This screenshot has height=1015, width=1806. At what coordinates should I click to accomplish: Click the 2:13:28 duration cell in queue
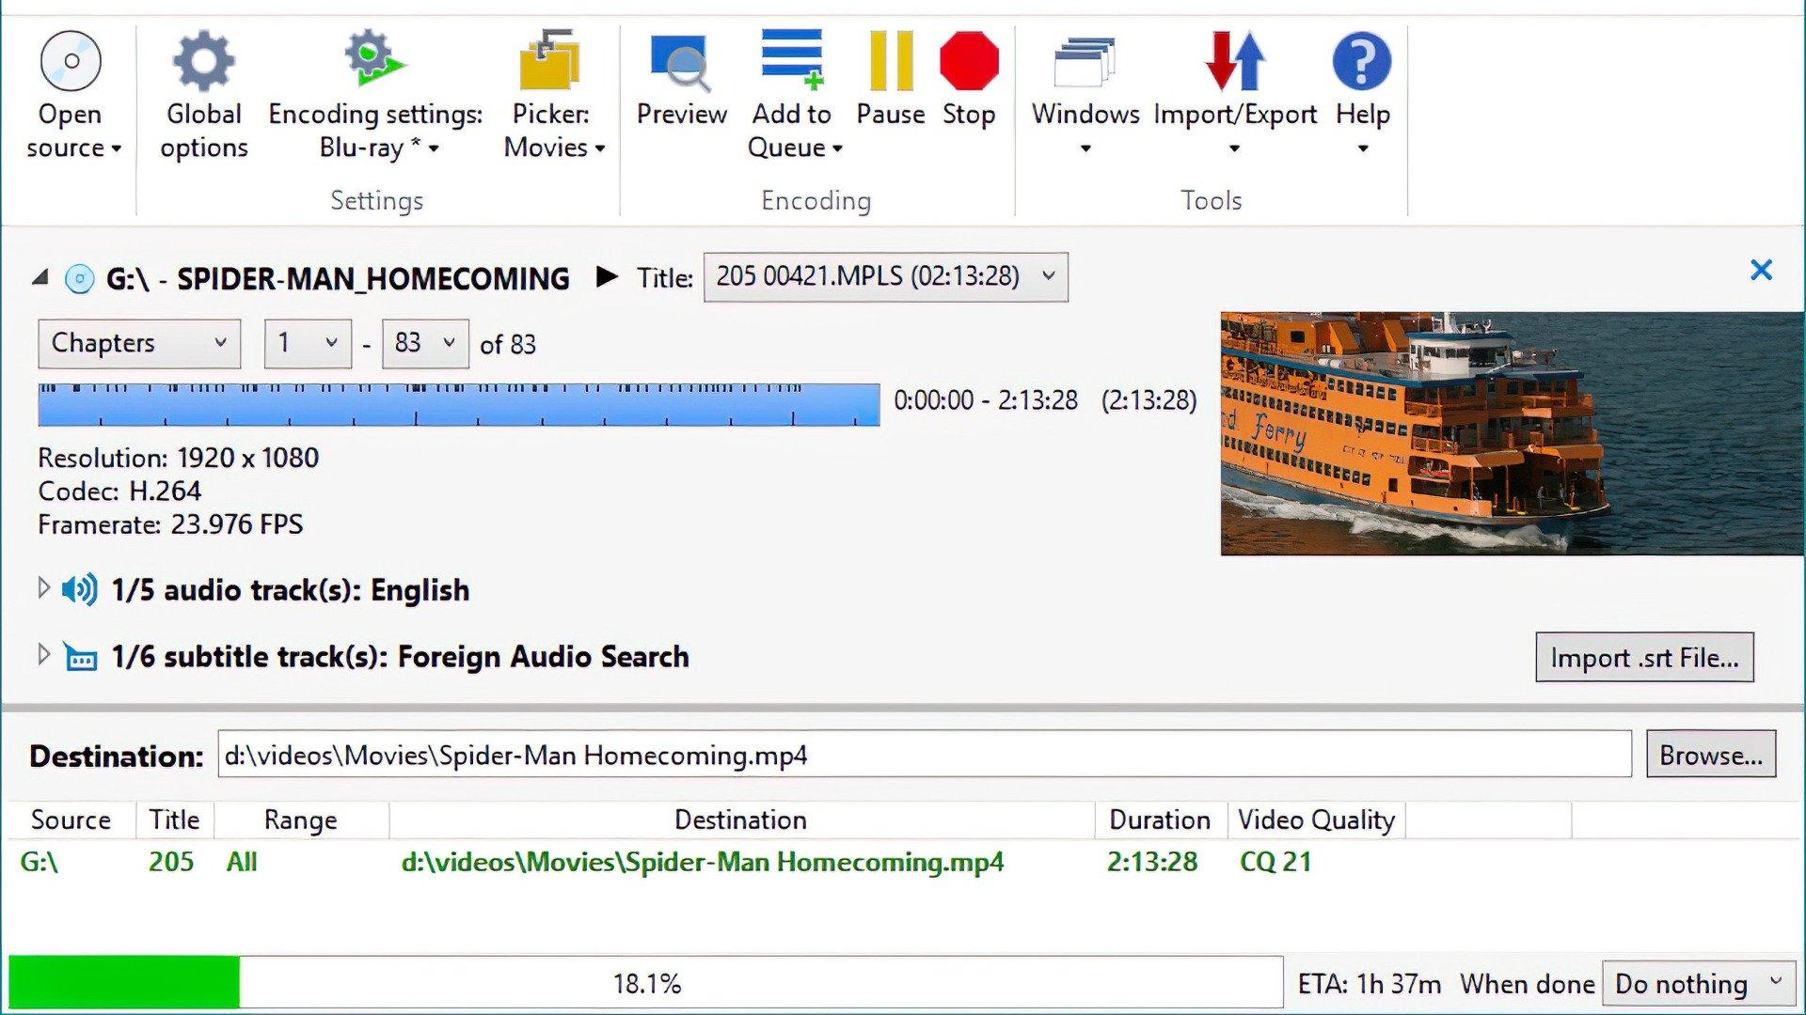click(1152, 862)
